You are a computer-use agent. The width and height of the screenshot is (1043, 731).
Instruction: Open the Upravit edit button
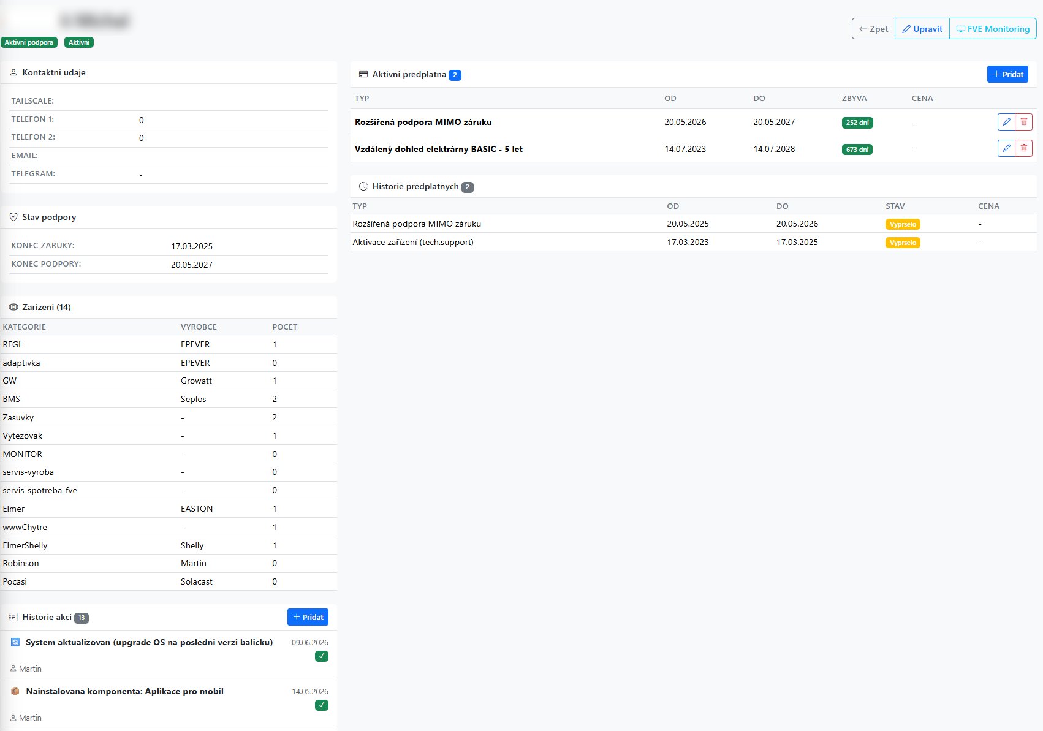click(x=922, y=29)
